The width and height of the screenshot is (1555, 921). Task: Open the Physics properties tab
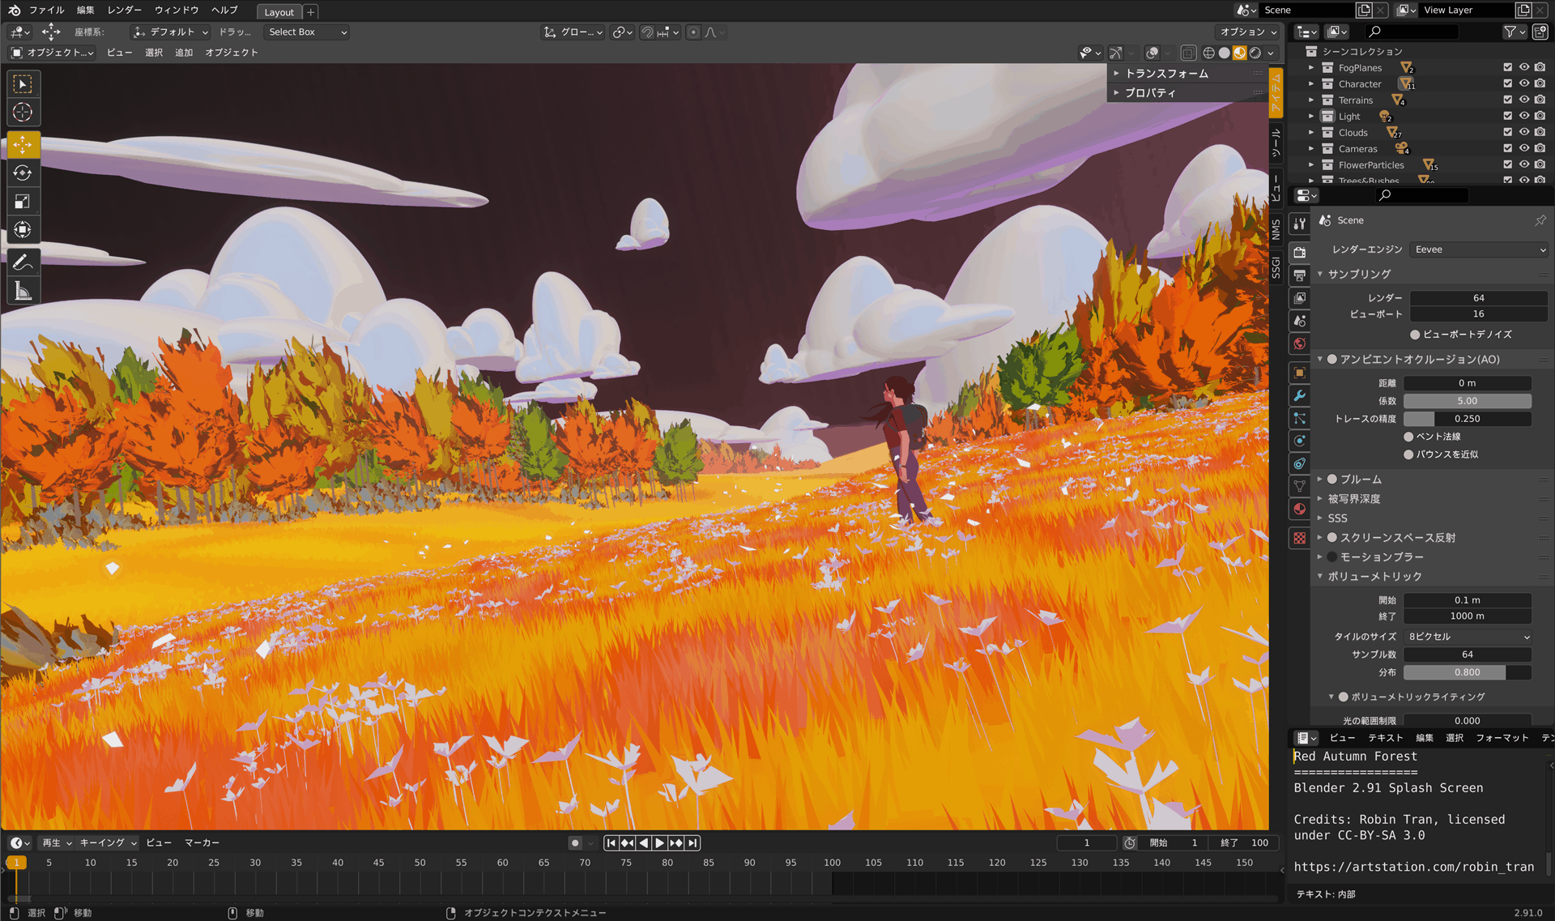point(1299,441)
